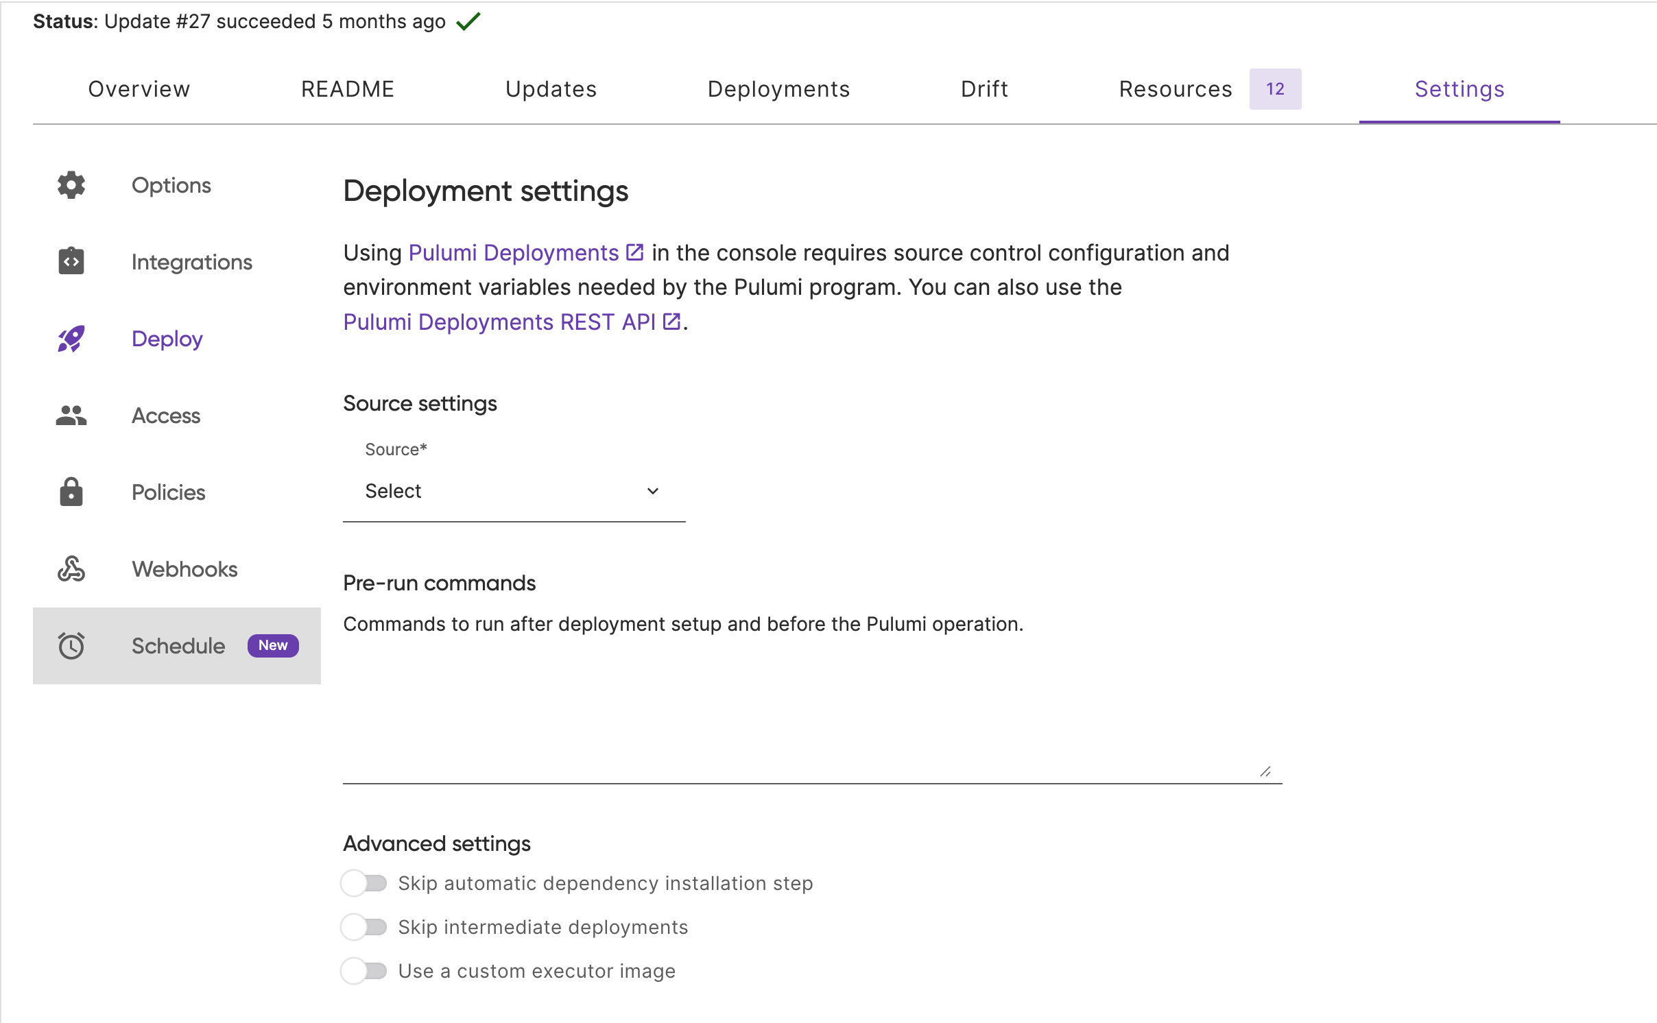Open Integrations via its code-badge icon
The image size is (1657, 1023).
click(71, 261)
